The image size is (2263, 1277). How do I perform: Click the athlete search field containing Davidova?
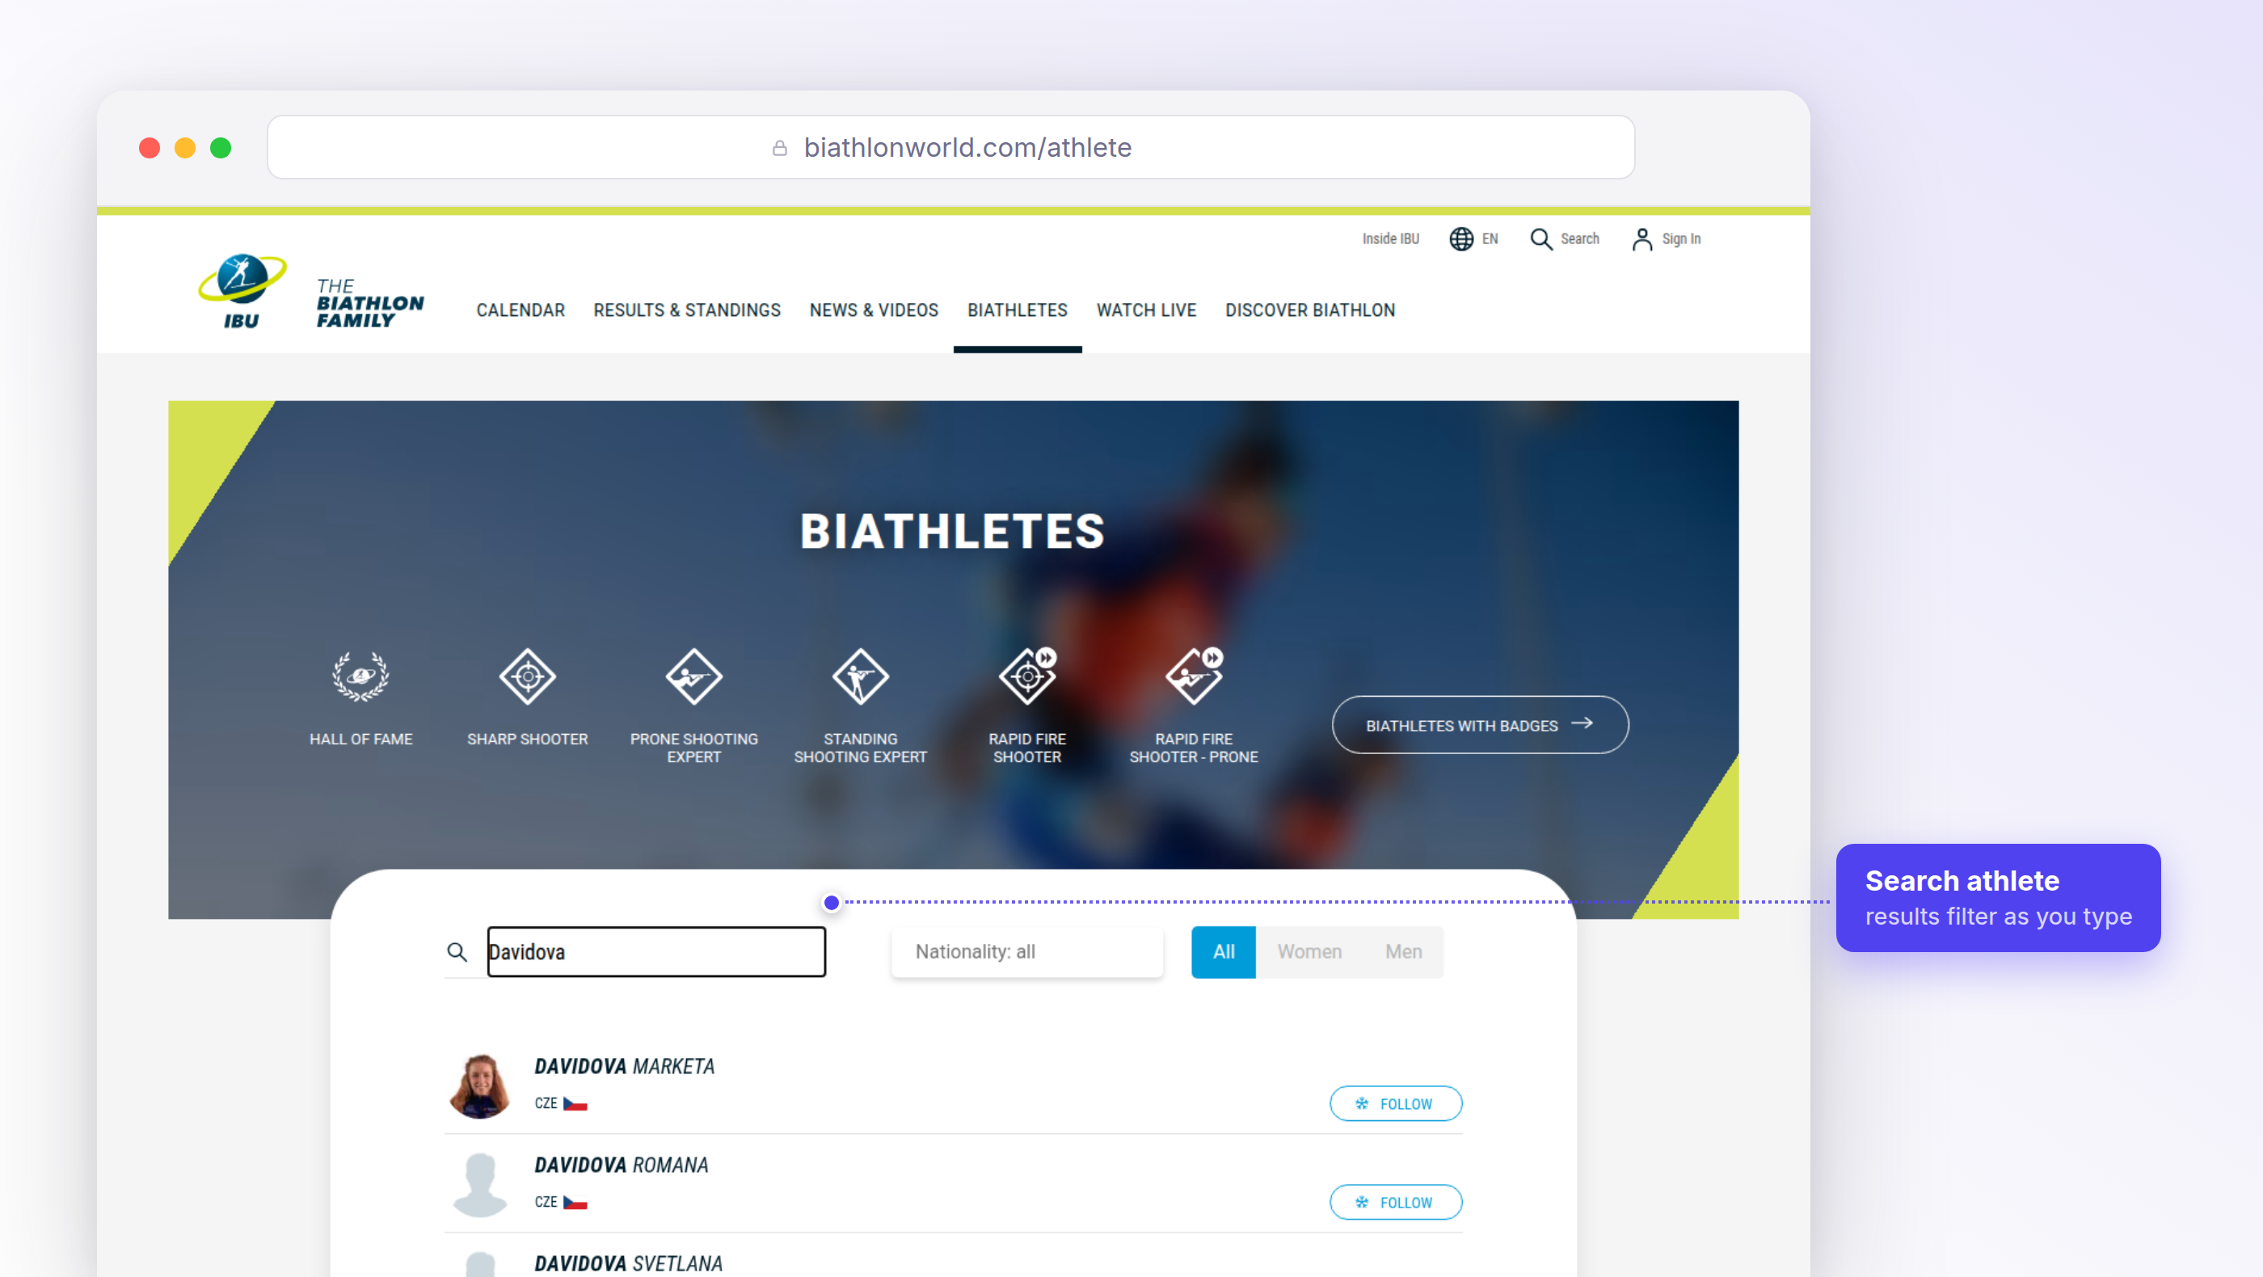[x=656, y=951]
